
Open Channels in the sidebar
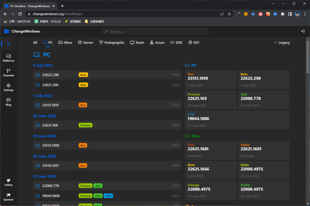[8, 72]
